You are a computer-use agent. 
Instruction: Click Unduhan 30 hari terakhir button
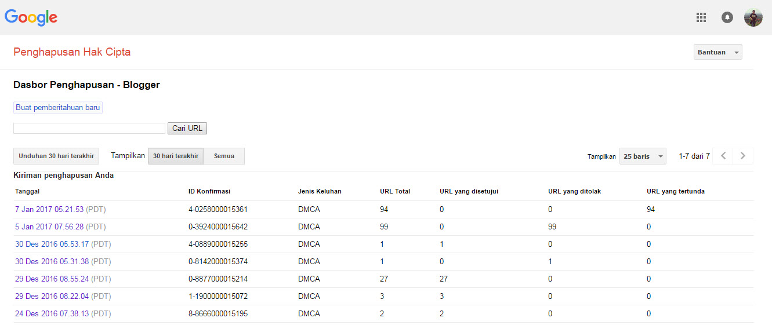[x=56, y=156]
